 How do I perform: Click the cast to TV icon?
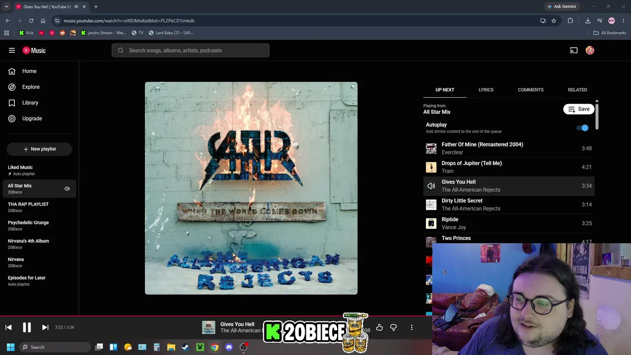pyautogui.click(x=574, y=50)
